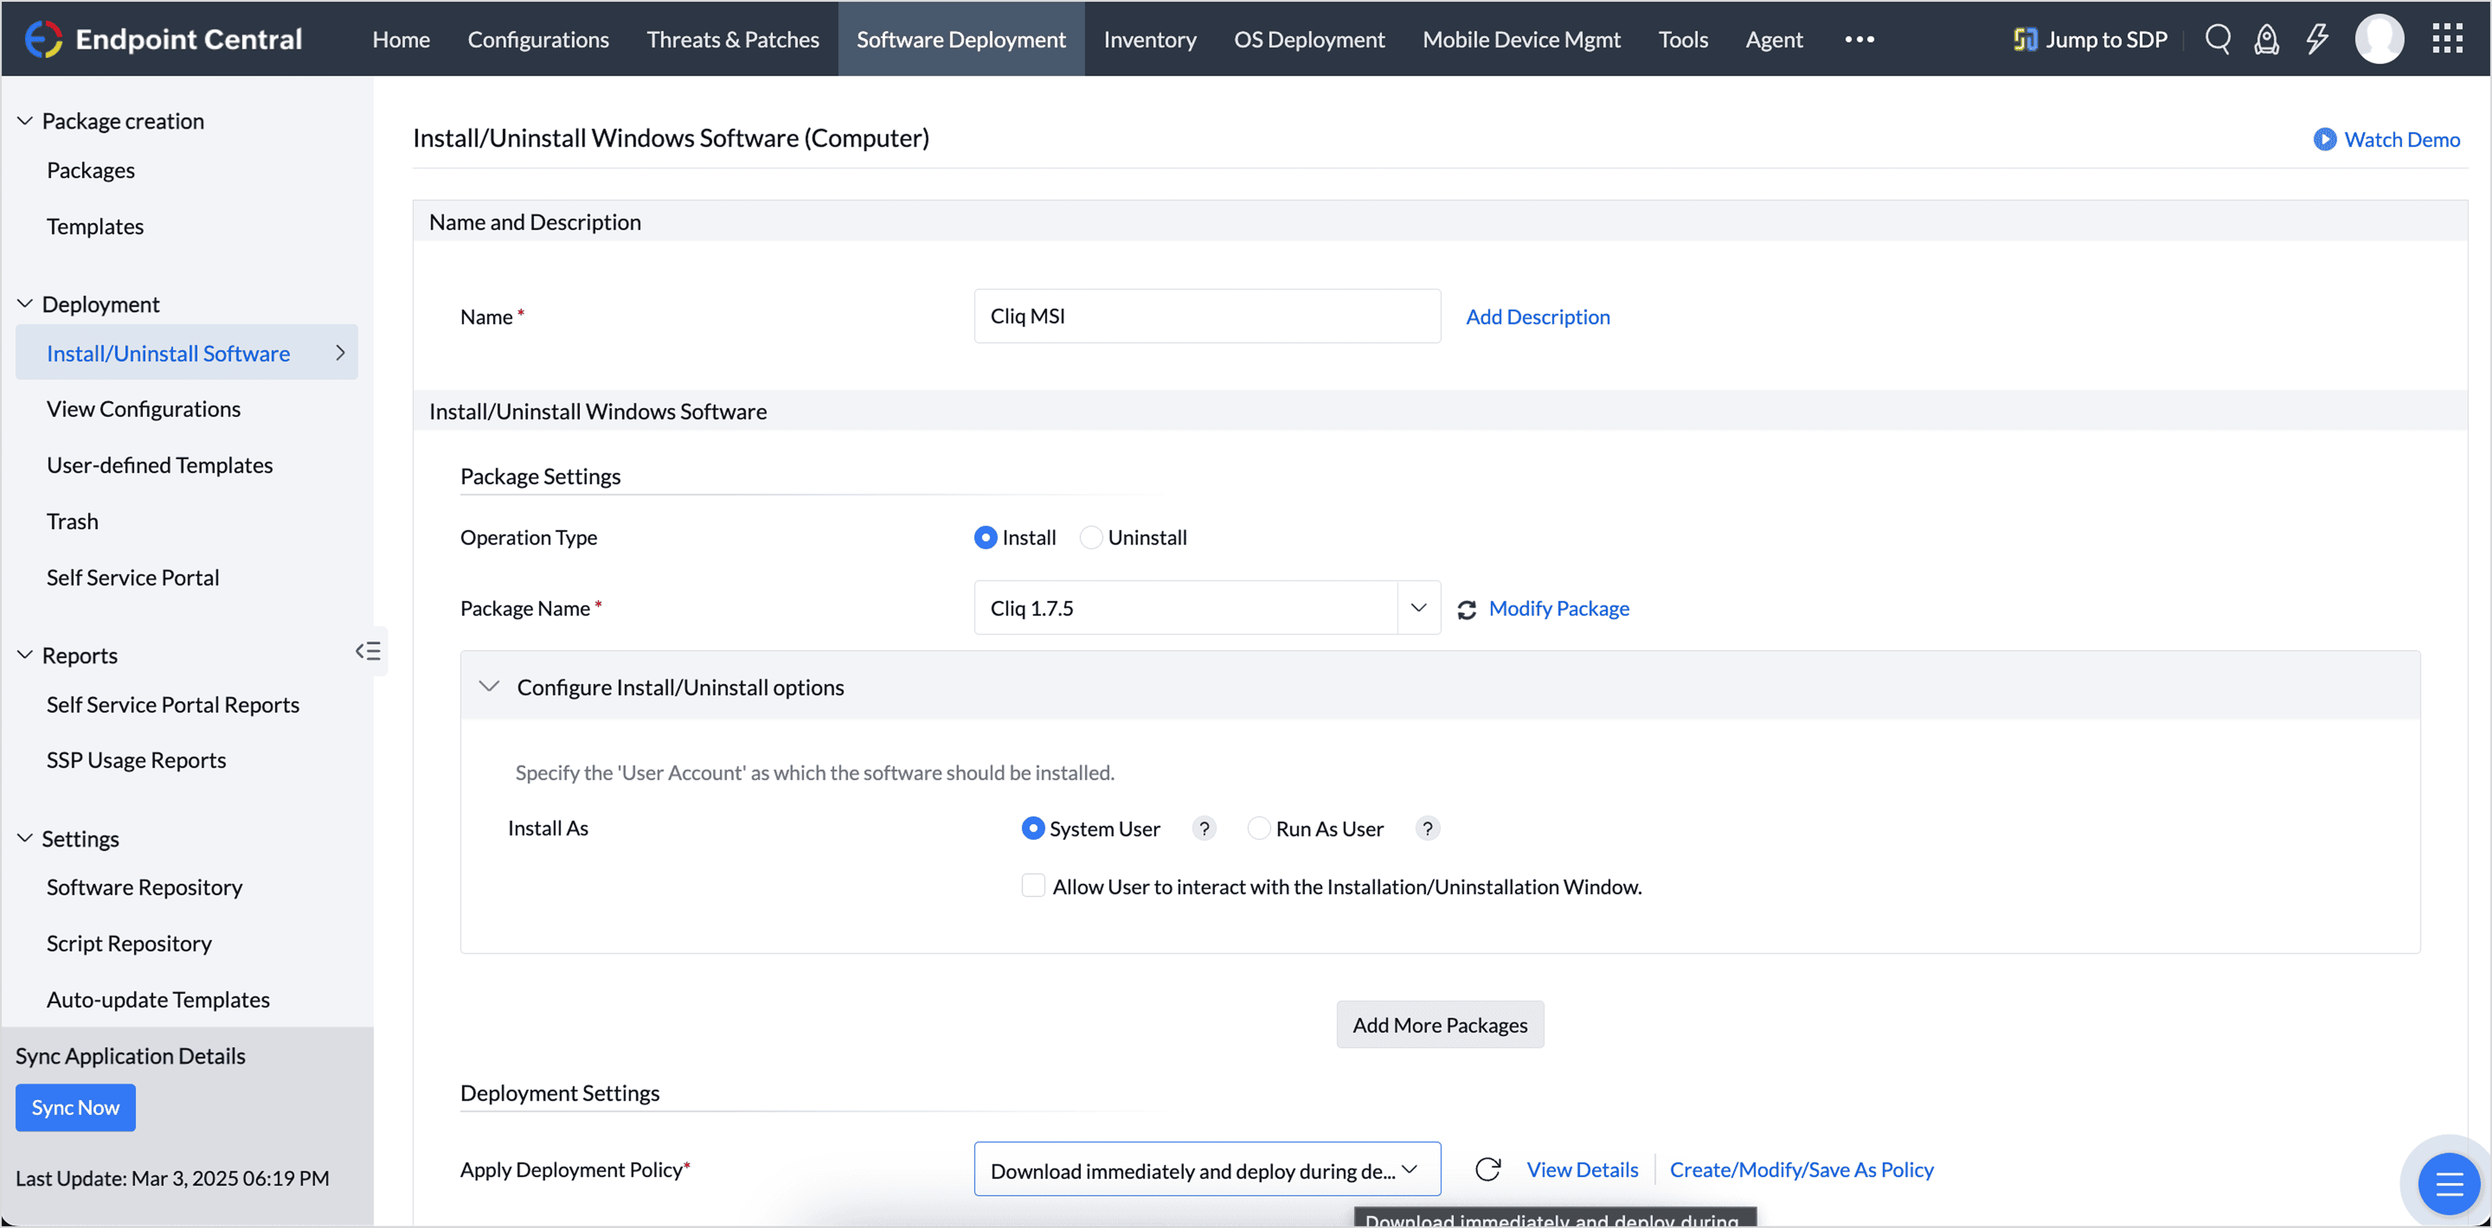The image size is (2492, 1228).
Task: Open View Configurations in sidebar
Action: click(x=143, y=409)
